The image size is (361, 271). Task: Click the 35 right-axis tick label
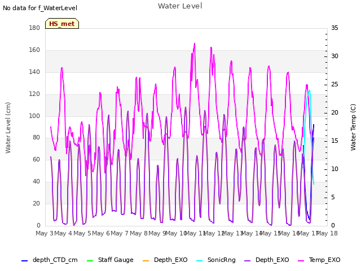(x=334, y=28)
